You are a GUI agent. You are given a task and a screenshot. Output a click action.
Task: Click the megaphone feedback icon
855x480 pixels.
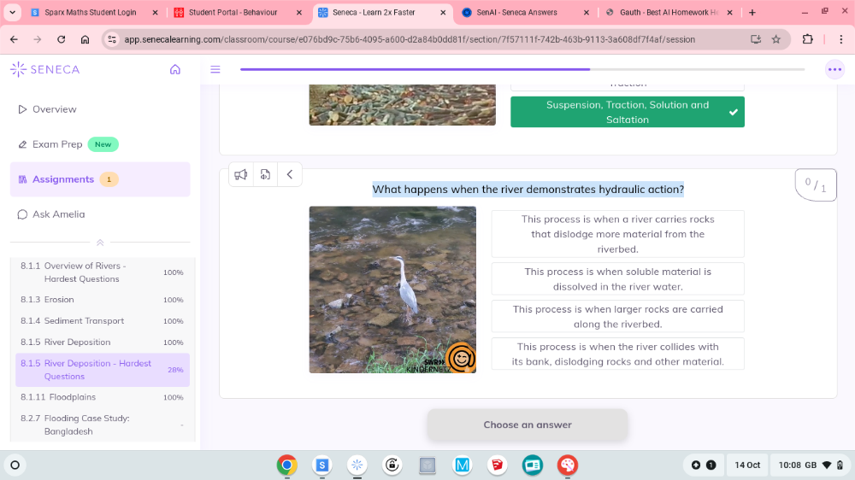pos(241,174)
